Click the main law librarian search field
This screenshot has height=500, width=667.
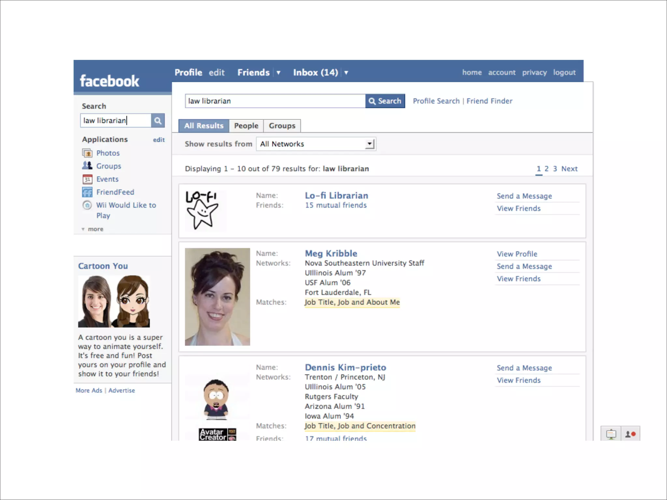tap(275, 101)
